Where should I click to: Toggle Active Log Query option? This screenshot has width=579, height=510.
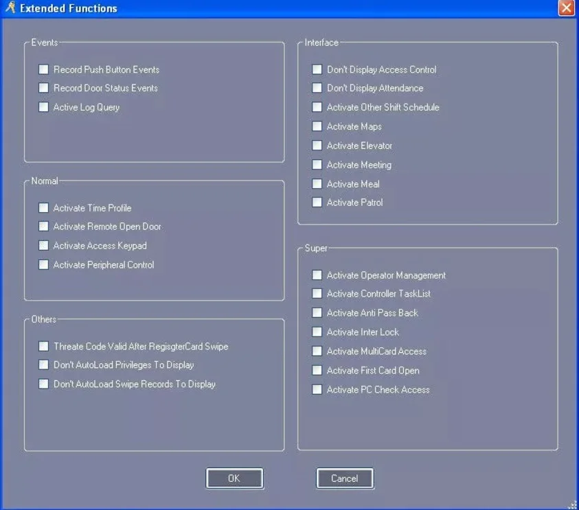(43, 107)
